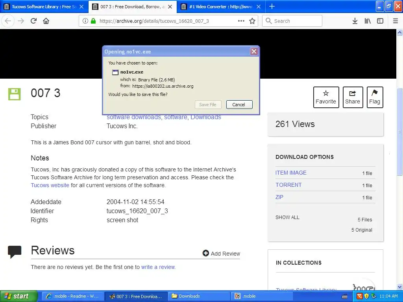
Task: Open the software downloads topic link
Action: [x=134, y=117]
